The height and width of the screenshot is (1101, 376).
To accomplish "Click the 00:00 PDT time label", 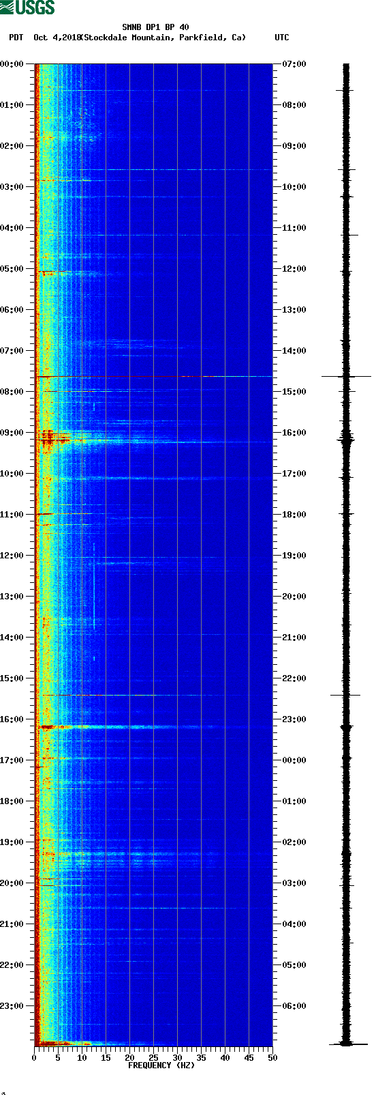I will (x=12, y=64).
